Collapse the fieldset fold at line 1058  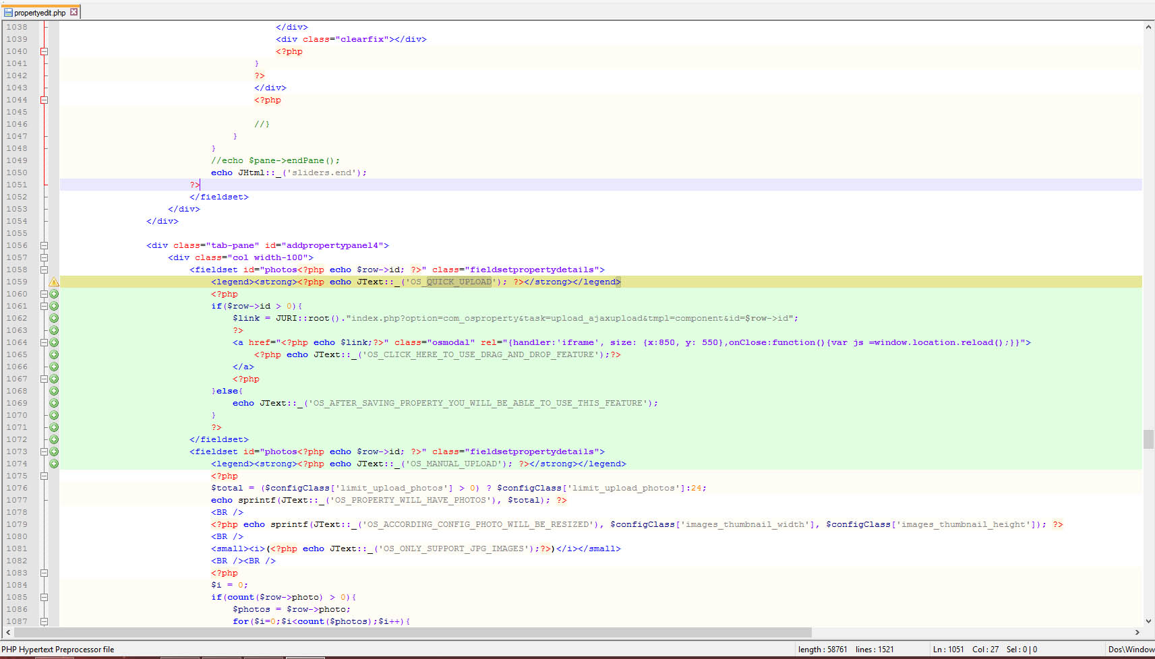pyautogui.click(x=44, y=270)
